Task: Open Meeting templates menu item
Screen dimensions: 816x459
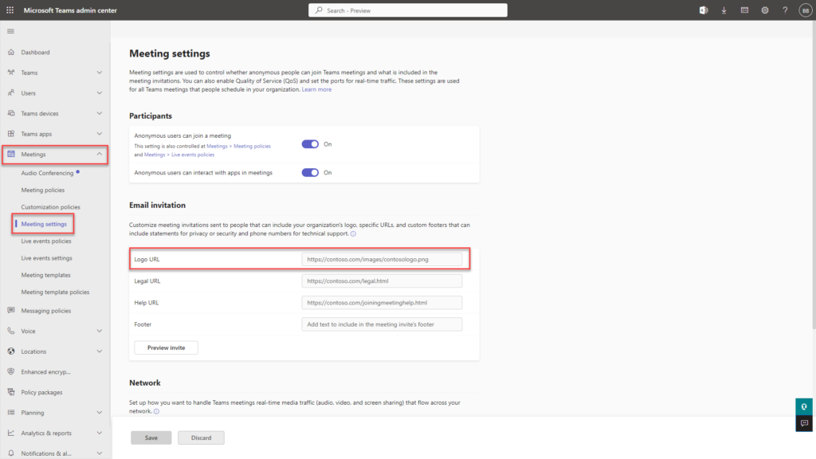Action: (45, 275)
